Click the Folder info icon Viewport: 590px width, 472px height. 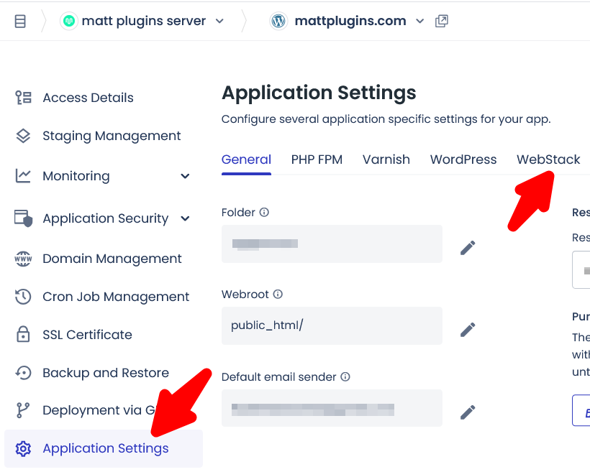264,213
